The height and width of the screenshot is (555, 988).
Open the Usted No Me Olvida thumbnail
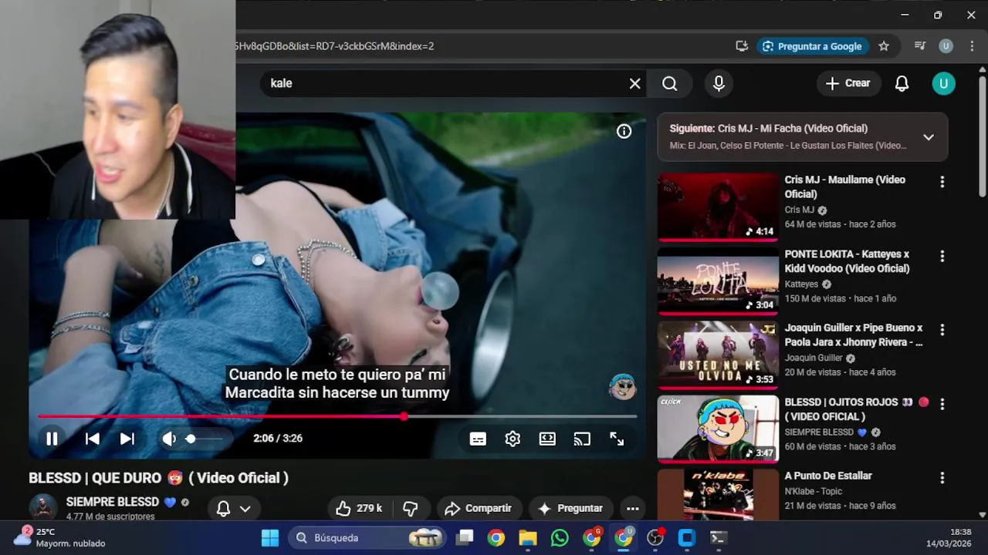(x=718, y=355)
